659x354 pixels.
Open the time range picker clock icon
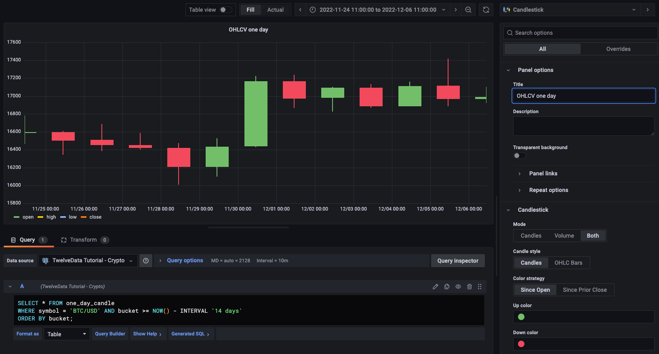313,10
